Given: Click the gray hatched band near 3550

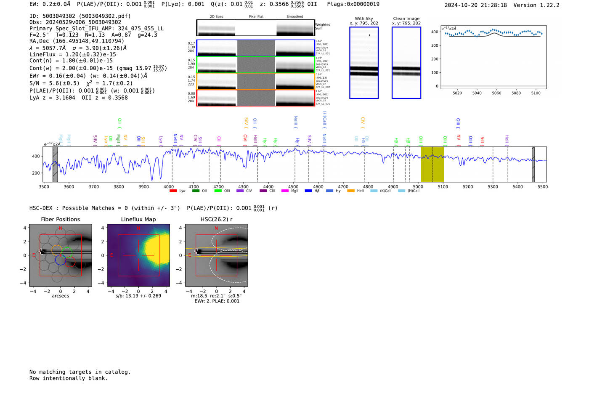Looking at the screenshot, I should point(55,165).
